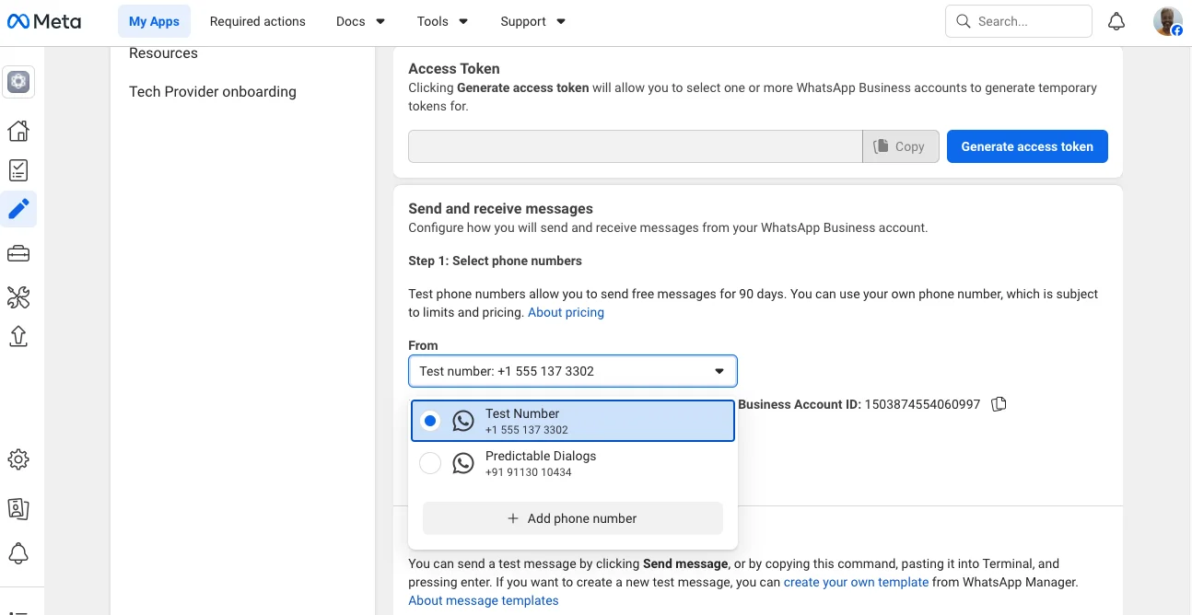This screenshot has height=615, width=1192.
Task: Open the briefcase icon in left sidebar
Action: click(x=18, y=254)
